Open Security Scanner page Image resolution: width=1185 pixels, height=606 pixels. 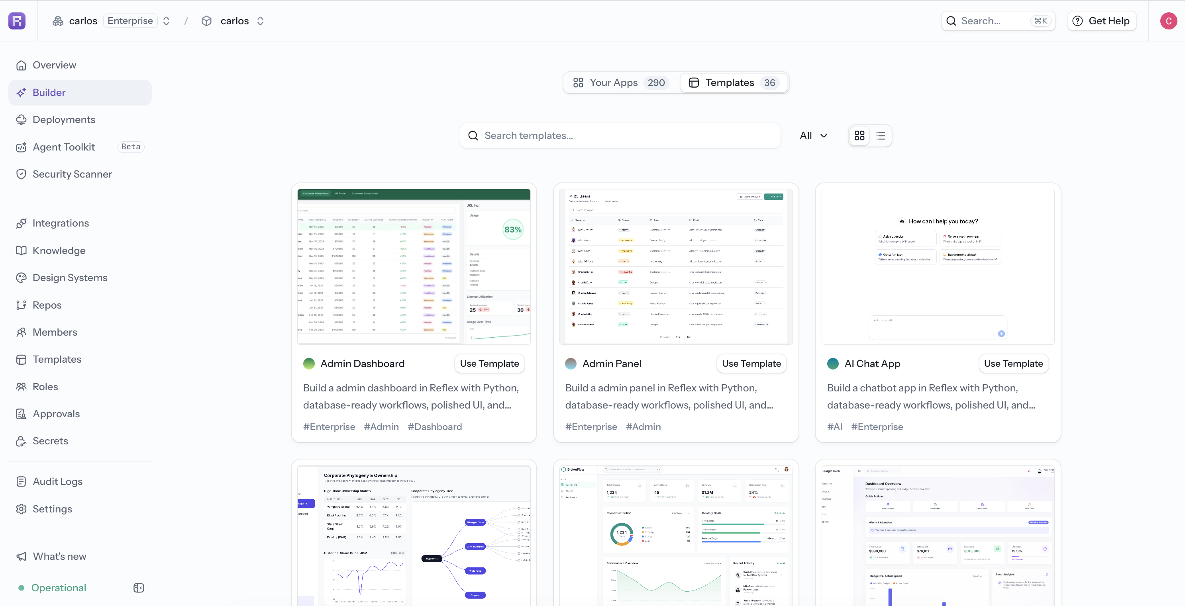(x=80, y=174)
